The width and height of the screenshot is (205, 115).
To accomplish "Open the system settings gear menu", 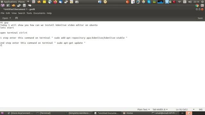I will coord(202,2).
